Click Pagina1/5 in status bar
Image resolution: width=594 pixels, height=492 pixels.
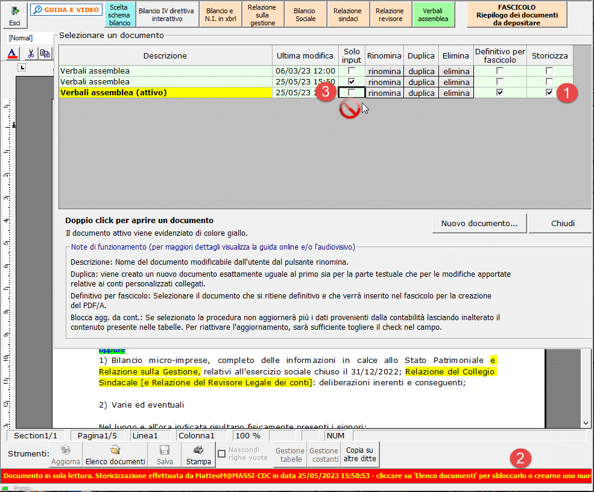(97, 436)
